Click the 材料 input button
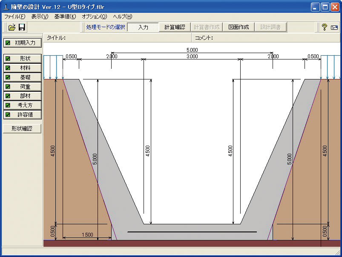 click(23, 68)
